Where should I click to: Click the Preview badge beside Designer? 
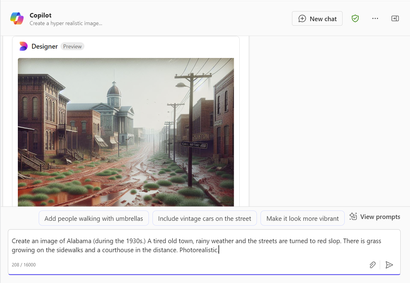[x=72, y=46]
